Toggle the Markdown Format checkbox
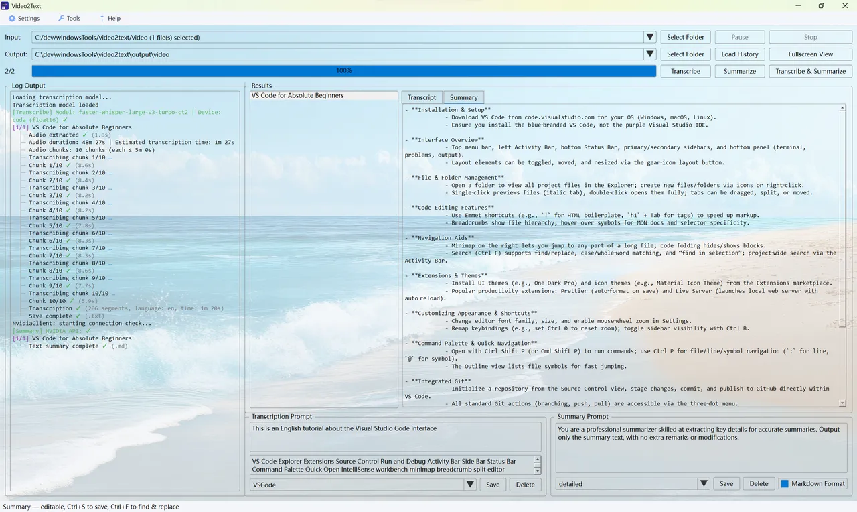The height and width of the screenshot is (512, 857). (x=785, y=484)
